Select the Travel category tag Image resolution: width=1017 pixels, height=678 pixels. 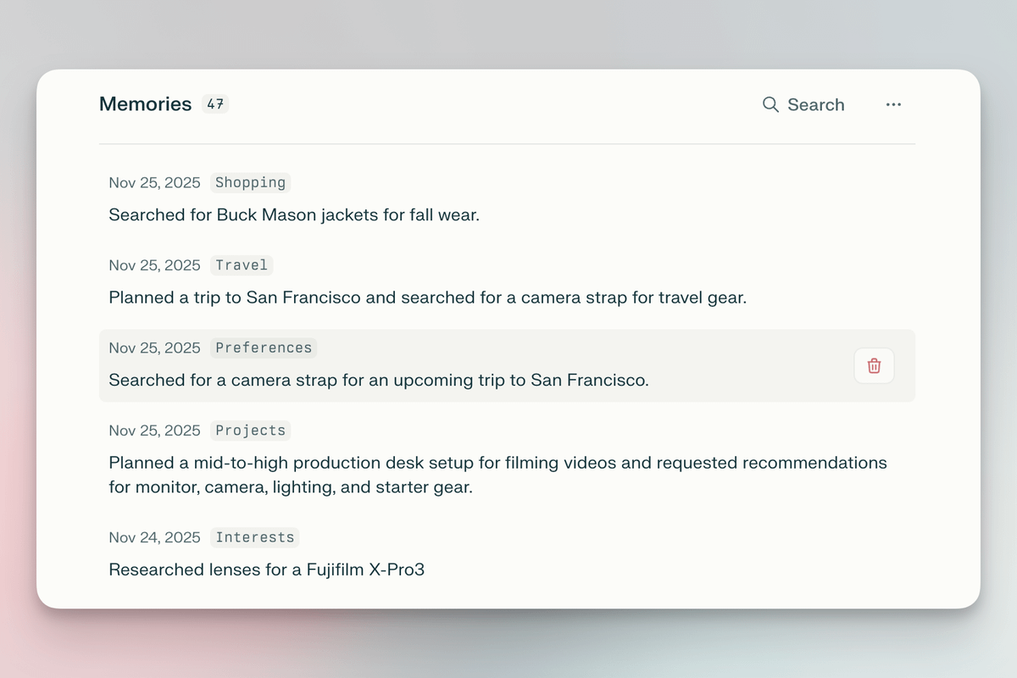(242, 265)
